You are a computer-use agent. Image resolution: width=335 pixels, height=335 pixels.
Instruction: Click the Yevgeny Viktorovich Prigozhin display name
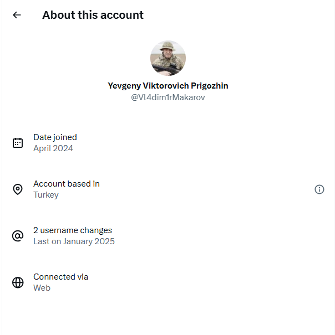point(168,86)
